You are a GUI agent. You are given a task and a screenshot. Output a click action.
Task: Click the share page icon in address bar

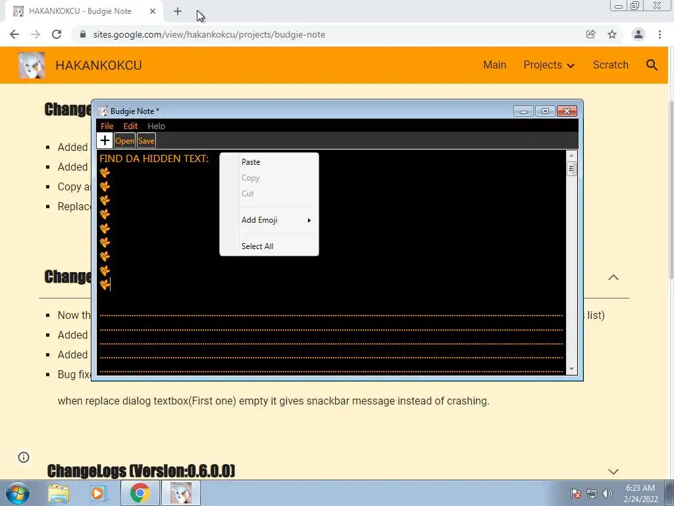click(x=590, y=34)
